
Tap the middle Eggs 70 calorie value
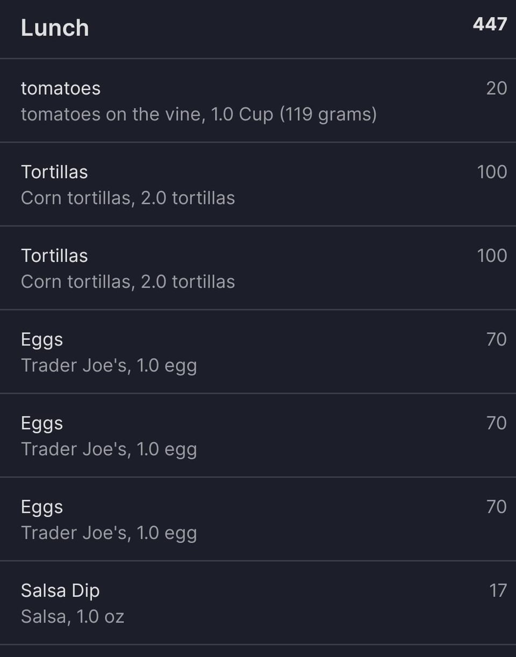496,423
